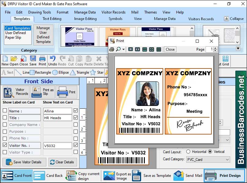Enable the Name checkbox in Show Label
The height and width of the screenshot is (183, 247).
5,111
